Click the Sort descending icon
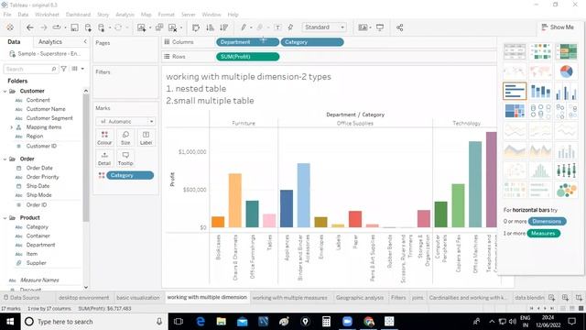This screenshot has width=586, height=330. point(223,27)
